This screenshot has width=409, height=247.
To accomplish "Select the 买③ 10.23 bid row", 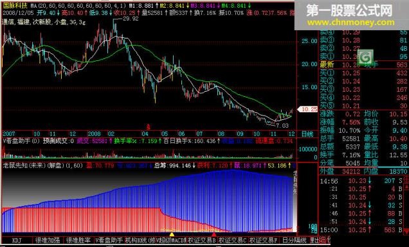I will tap(363, 90).
